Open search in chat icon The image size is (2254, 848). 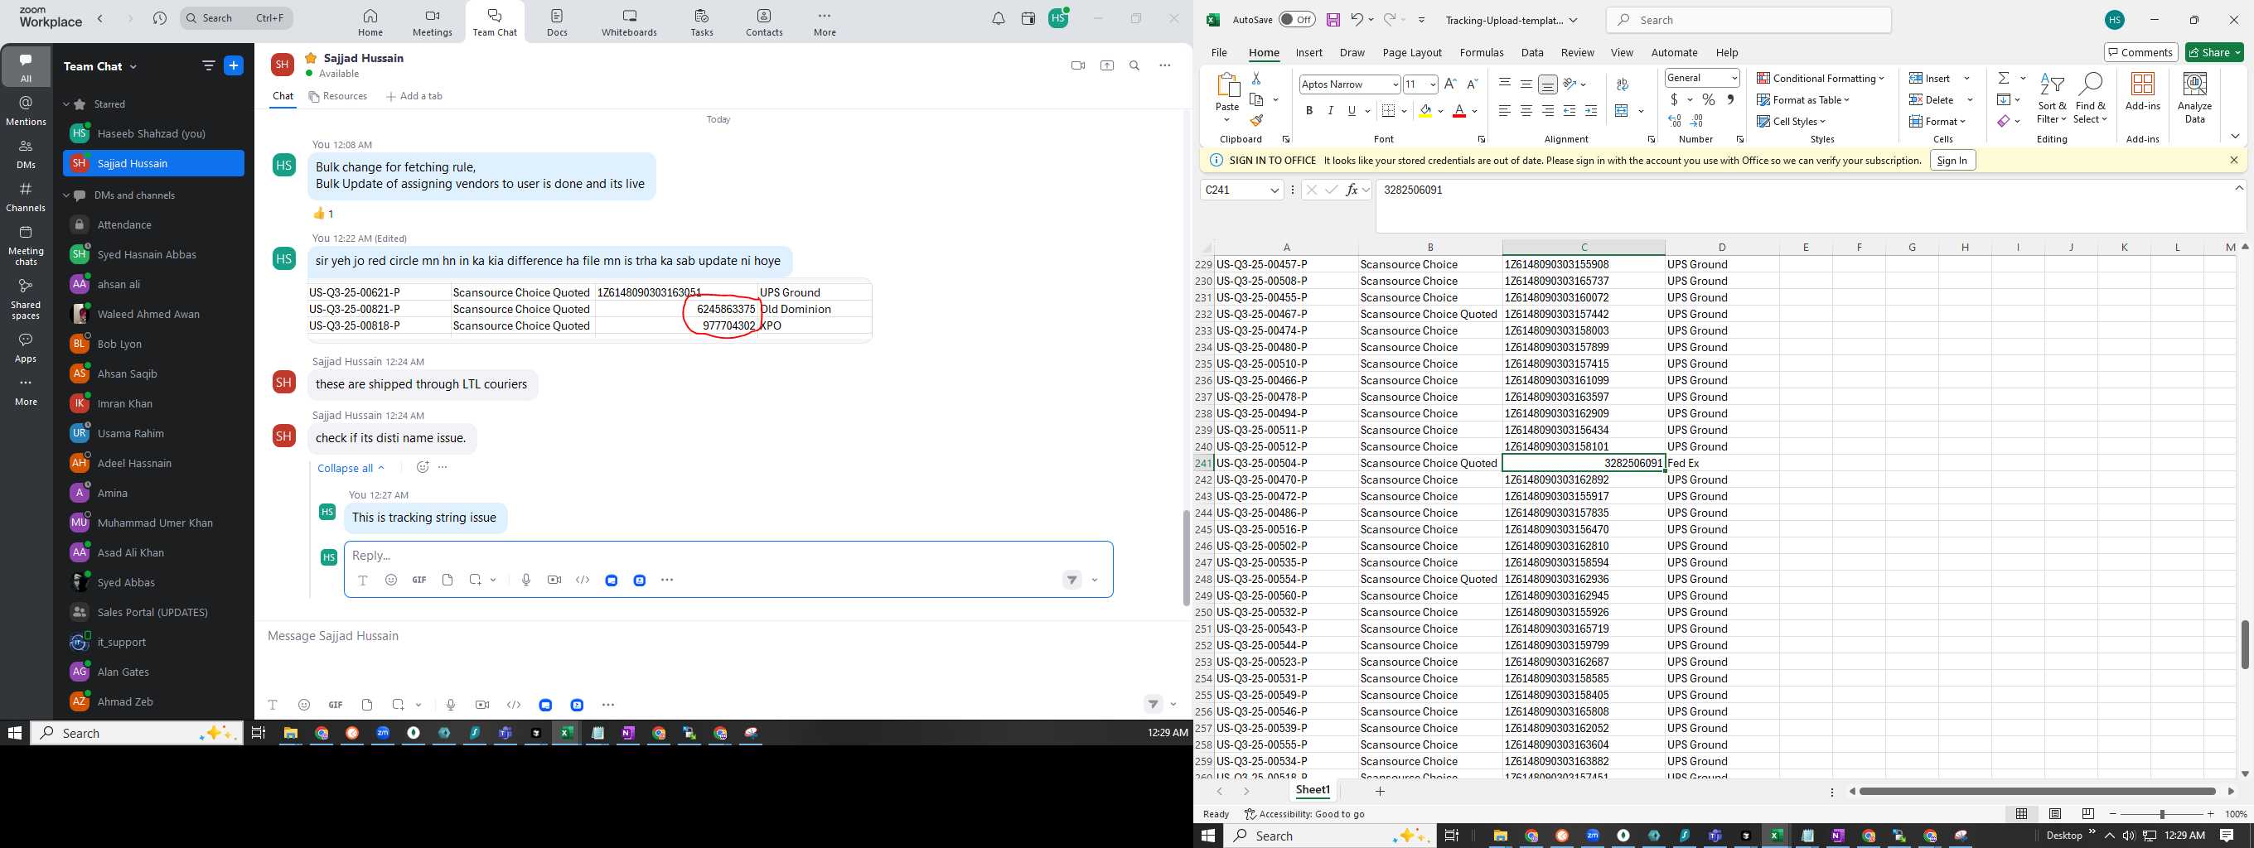(x=1135, y=65)
